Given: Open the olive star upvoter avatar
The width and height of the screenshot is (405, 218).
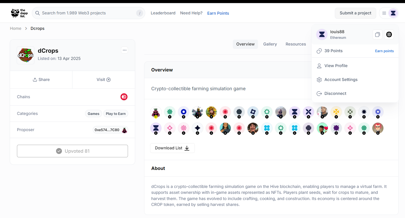Looking at the screenshot, I should click(350, 112).
